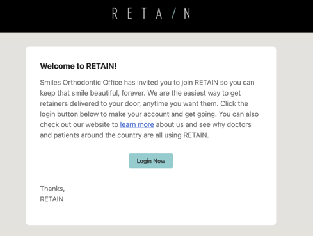Click the Thanks, sign-off text

[x=52, y=189]
